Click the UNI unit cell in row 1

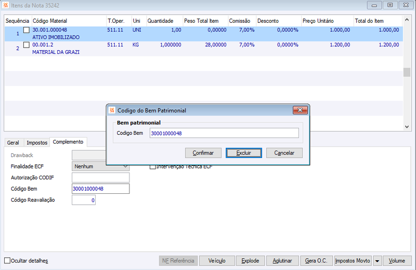point(137,30)
